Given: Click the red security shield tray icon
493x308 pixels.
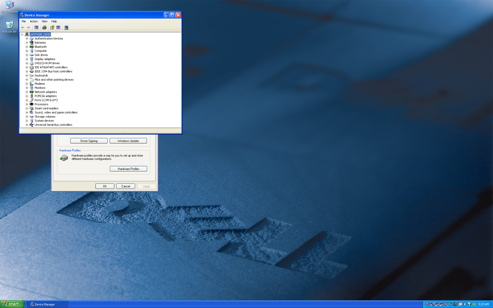Looking at the screenshot, I should pyautogui.click(x=427, y=304).
